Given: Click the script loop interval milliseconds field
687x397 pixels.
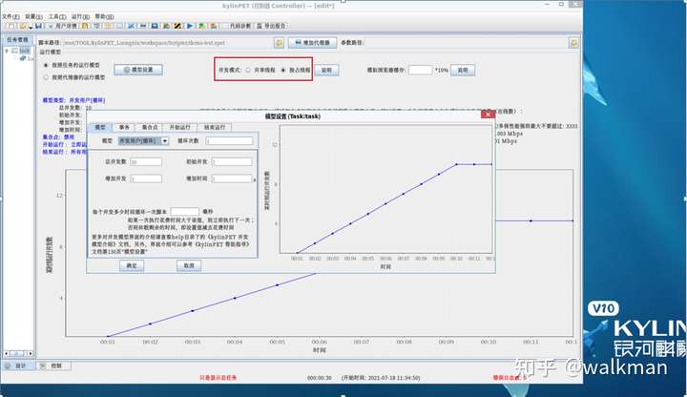Looking at the screenshot, I should pos(184,212).
